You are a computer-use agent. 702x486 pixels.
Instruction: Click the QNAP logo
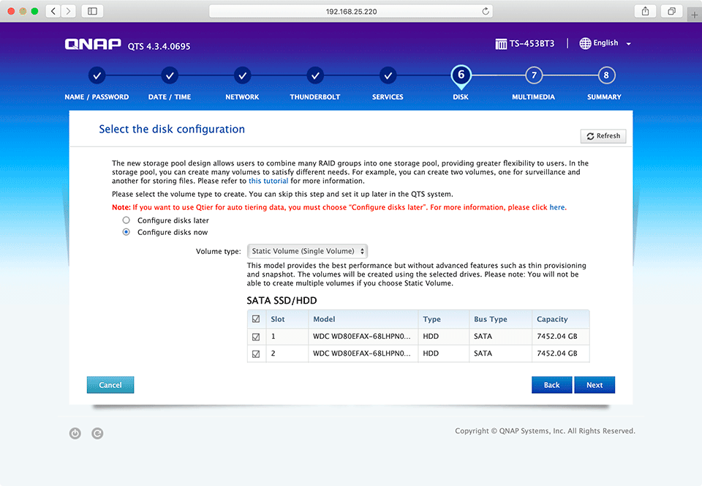(x=93, y=45)
